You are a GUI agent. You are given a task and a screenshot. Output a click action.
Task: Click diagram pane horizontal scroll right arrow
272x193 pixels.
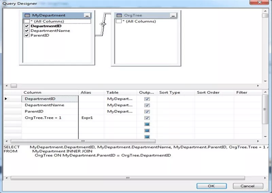tap(258, 86)
